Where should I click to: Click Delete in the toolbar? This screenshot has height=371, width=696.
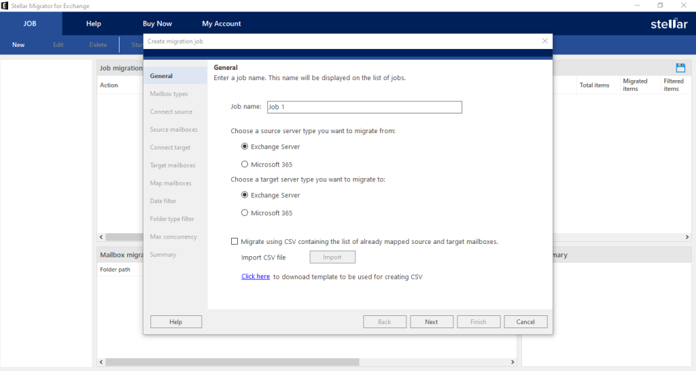pyautogui.click(x=98, y=45)
